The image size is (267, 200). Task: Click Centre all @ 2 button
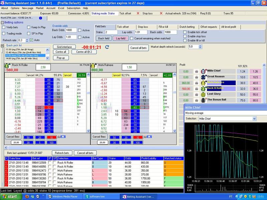pyautogui.click(x=84, y=52)
